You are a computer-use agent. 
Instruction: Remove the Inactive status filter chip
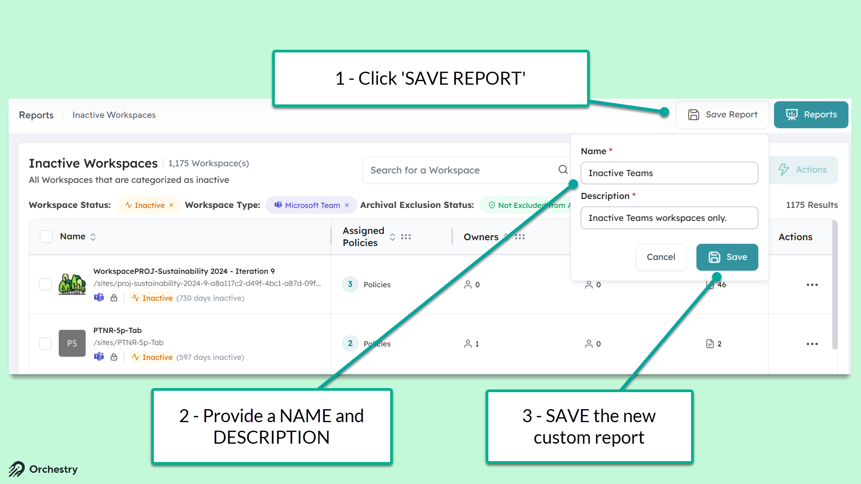171,205
